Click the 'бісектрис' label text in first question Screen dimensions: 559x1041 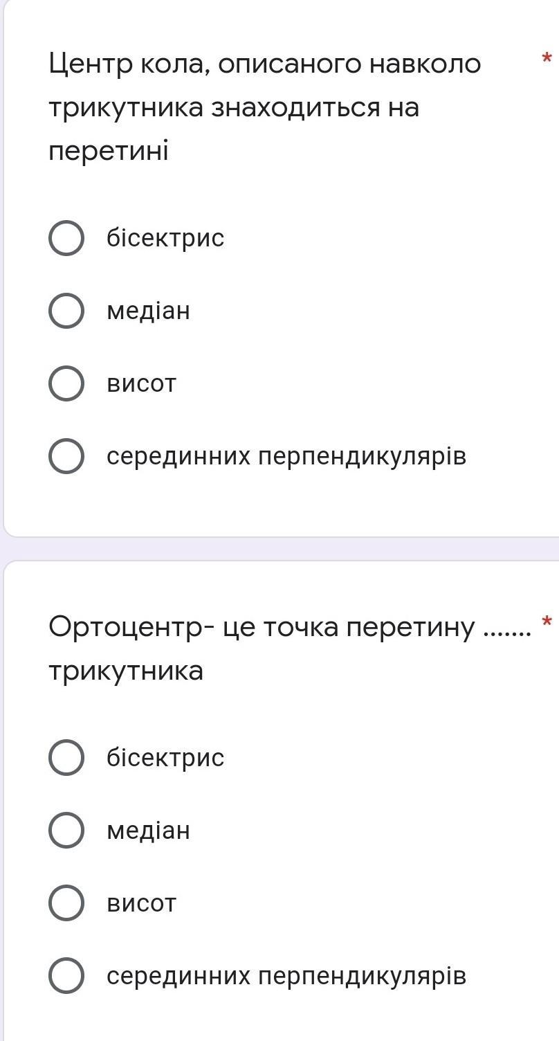(x=165, y=238)
